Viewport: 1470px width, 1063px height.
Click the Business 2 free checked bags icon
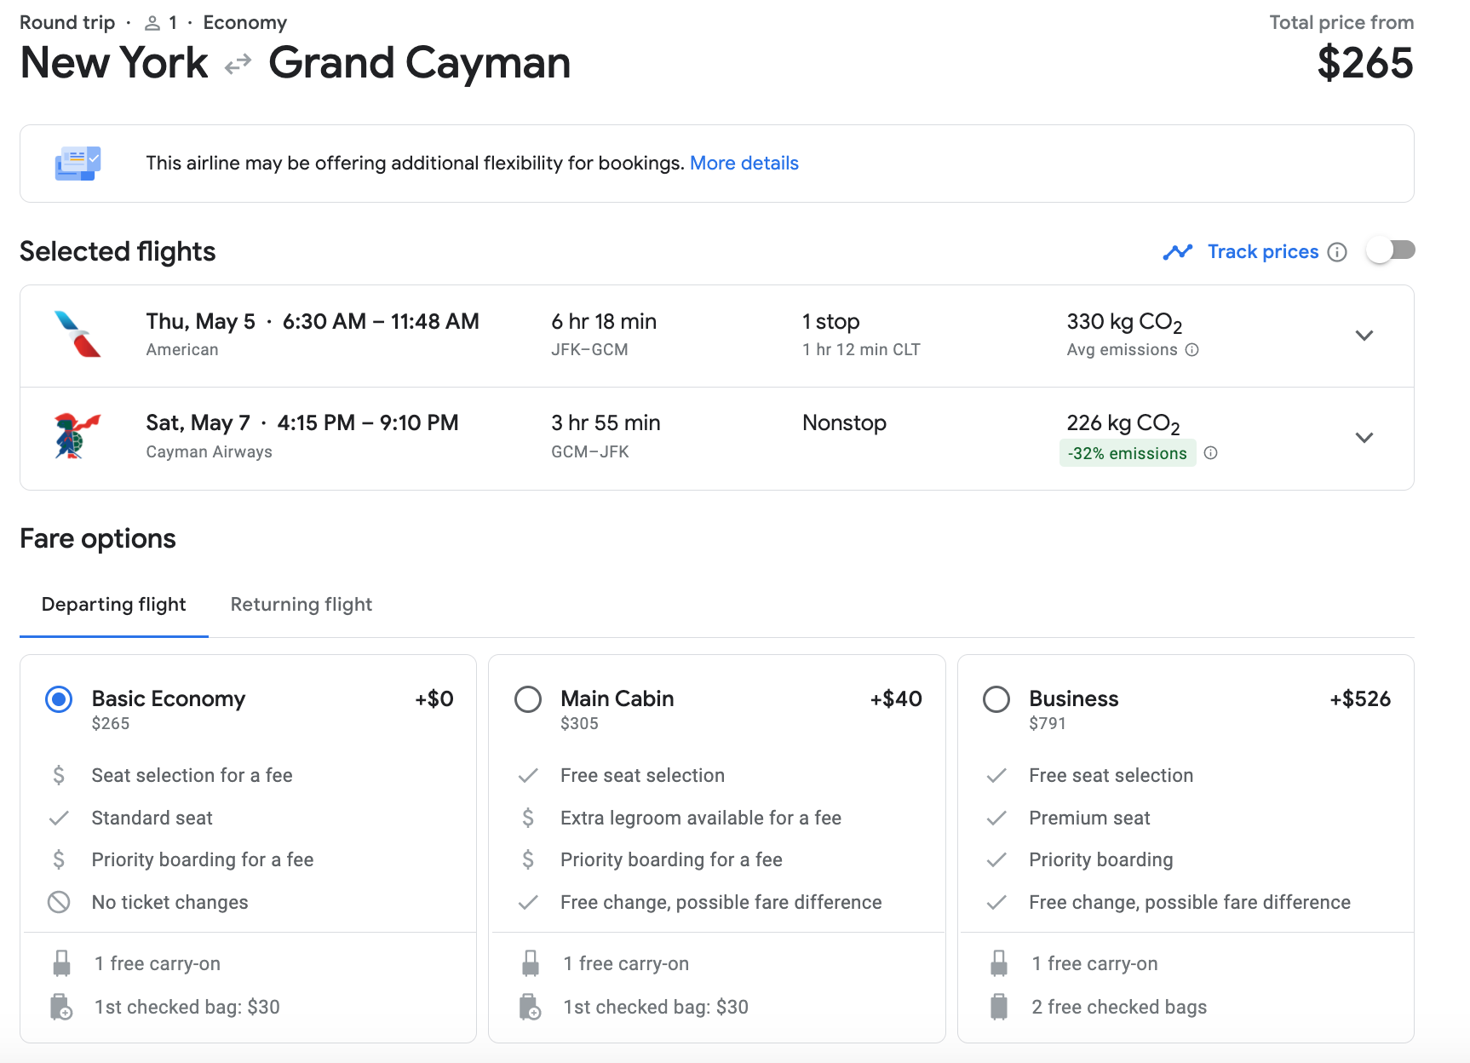pyautogui.click(x=998, y=1007)
